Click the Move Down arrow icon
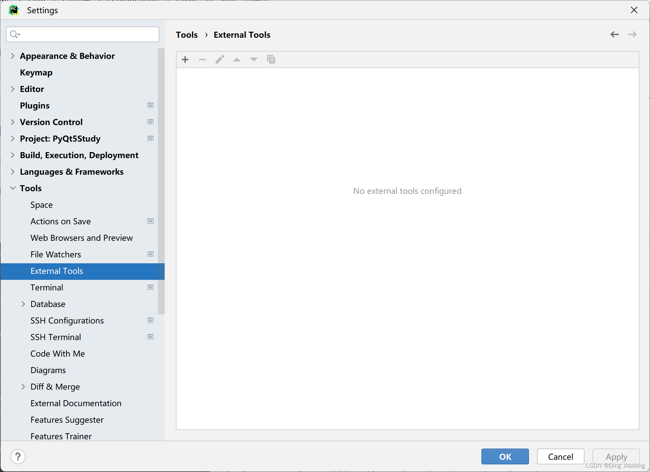 click(x=254, y=60)
